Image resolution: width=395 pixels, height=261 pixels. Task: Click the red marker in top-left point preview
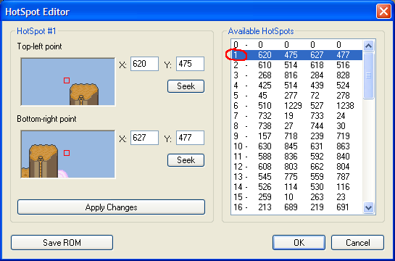point(67,80)
